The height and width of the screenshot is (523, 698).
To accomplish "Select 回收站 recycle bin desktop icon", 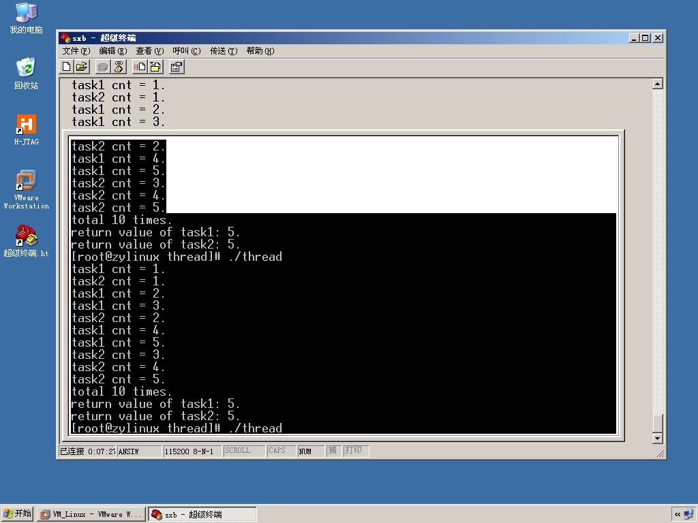I will (x=26, y=74).
